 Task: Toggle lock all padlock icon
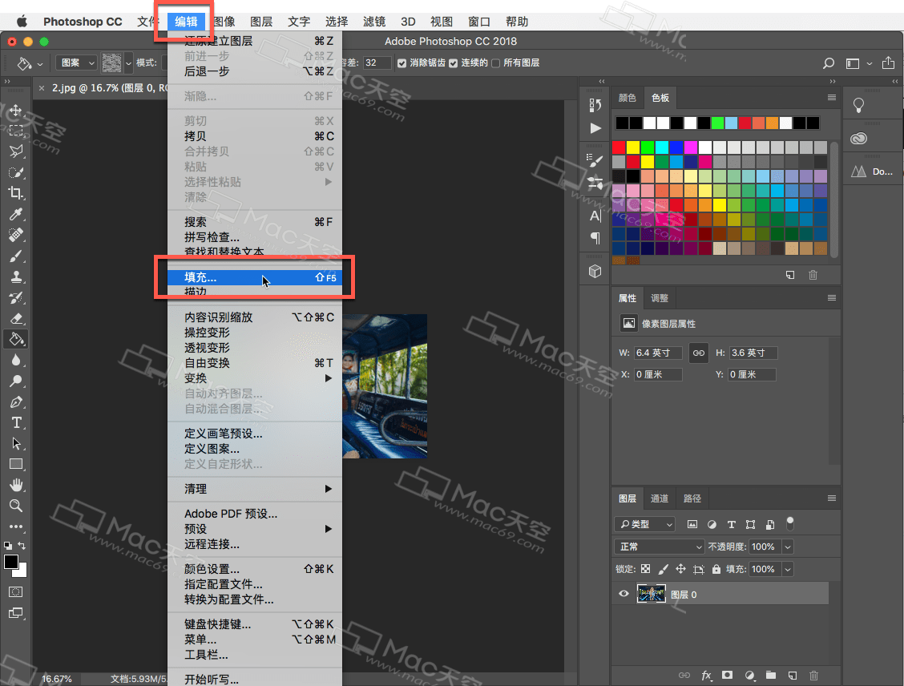[x=716, y=569]
